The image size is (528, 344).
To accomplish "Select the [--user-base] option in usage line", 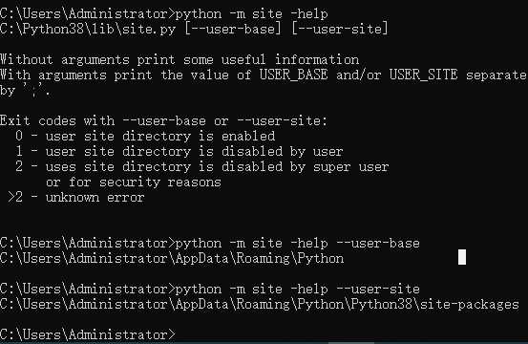I will (x=233, y=29).
